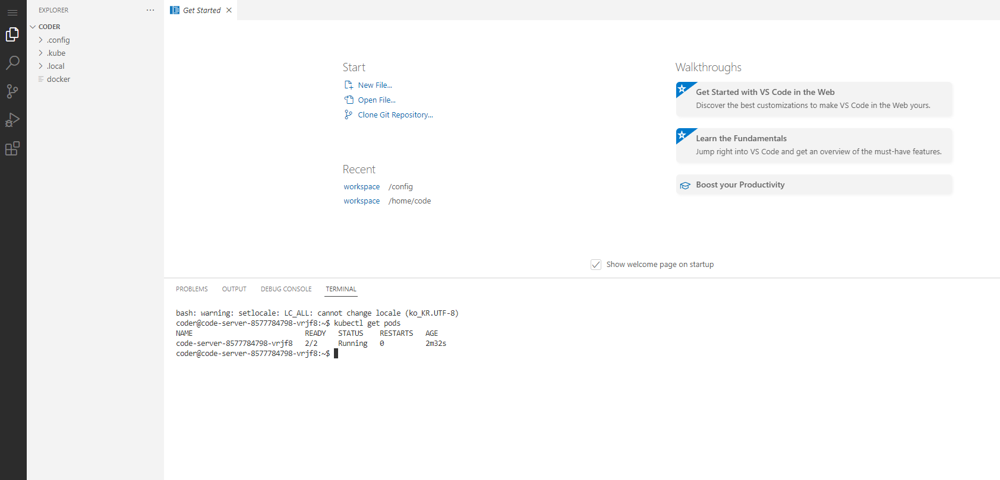Click the Get Started tab icon
The width and height of the screenshot is (1000, 480).
[x=175, y=10]
